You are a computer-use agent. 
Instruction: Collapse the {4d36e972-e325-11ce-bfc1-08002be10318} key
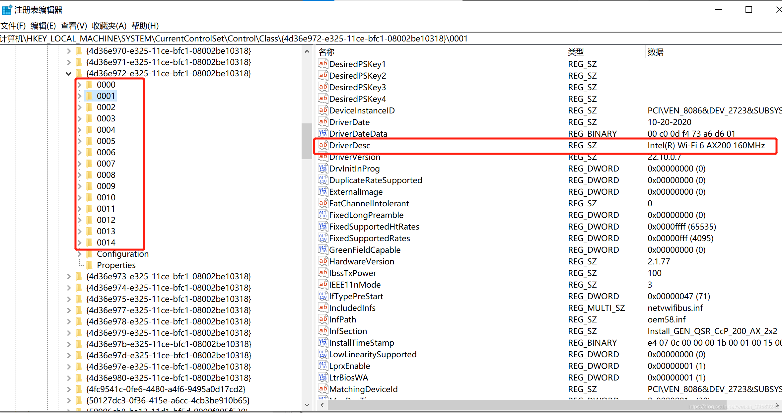tap(69, 73)
